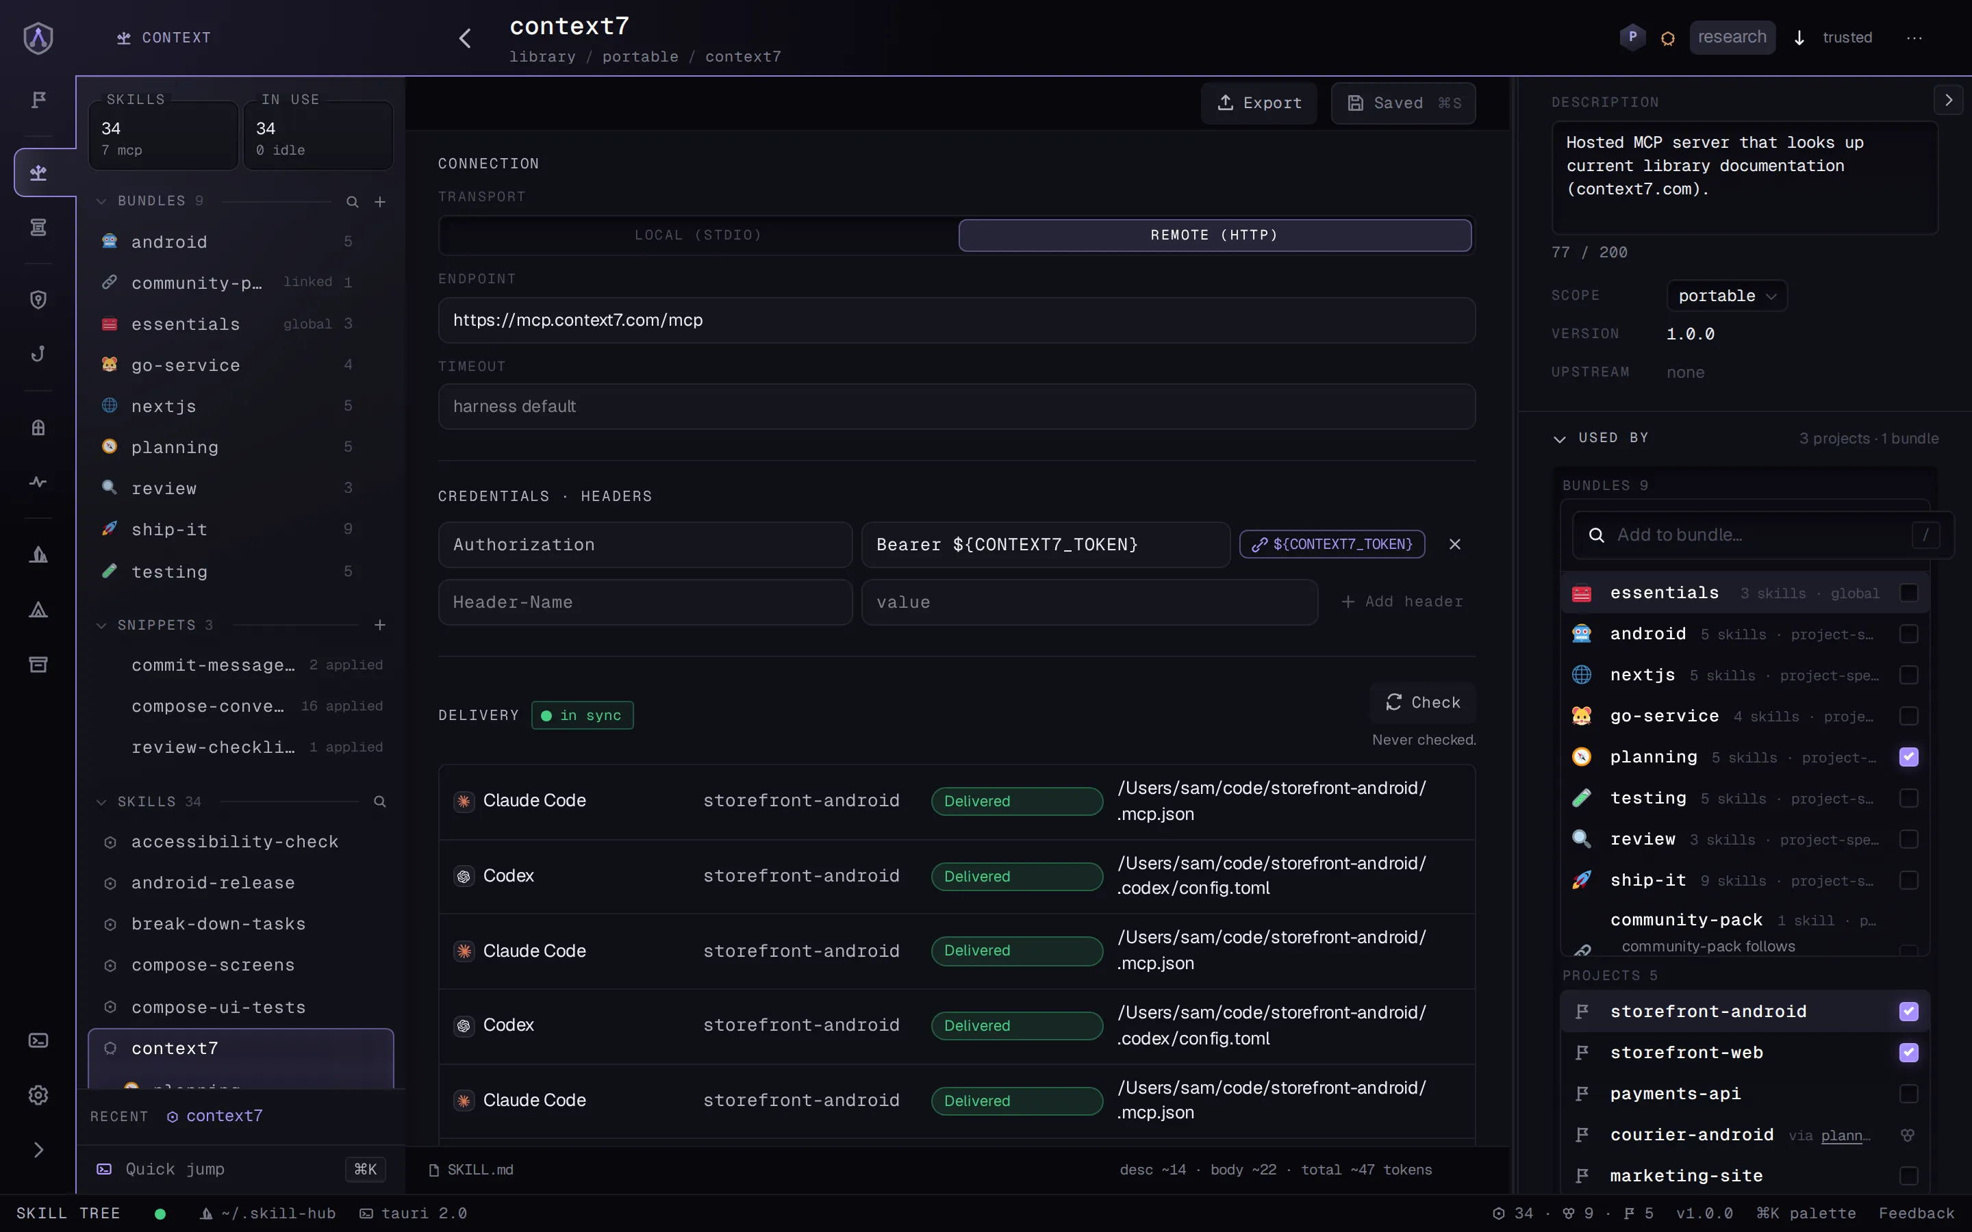This screenshot has height=1232, width=1972.
Task: Open the settings gear in left sidebar
Action: pyautogui.click(x=38, y=1095)
